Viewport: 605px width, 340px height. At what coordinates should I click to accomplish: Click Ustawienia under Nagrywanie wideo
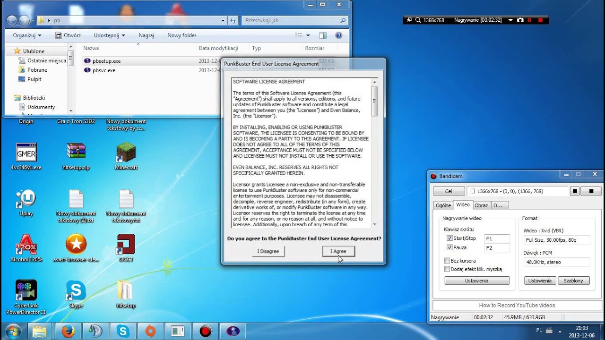[x=477, y=280]
